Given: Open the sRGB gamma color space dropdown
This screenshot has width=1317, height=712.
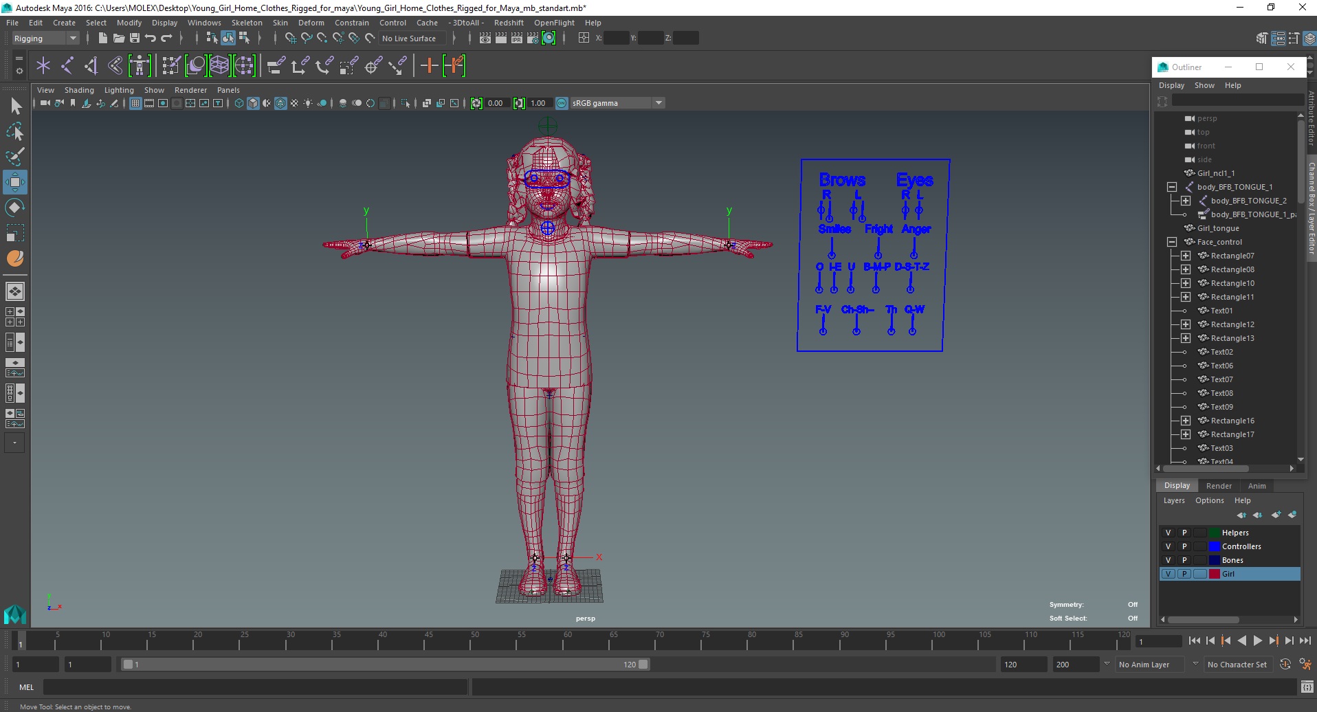Looking at the screenshot, I should point(617,103).
